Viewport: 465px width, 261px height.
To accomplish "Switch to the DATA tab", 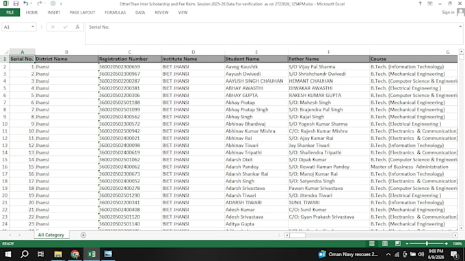I will point(140,12).
